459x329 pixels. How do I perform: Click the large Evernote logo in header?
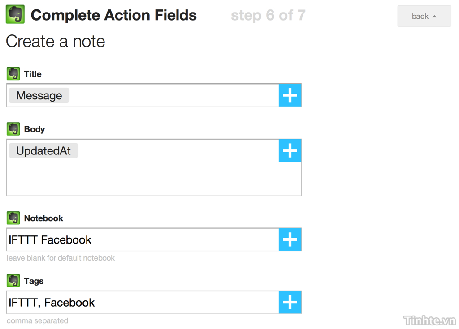(x=15, y=15)
